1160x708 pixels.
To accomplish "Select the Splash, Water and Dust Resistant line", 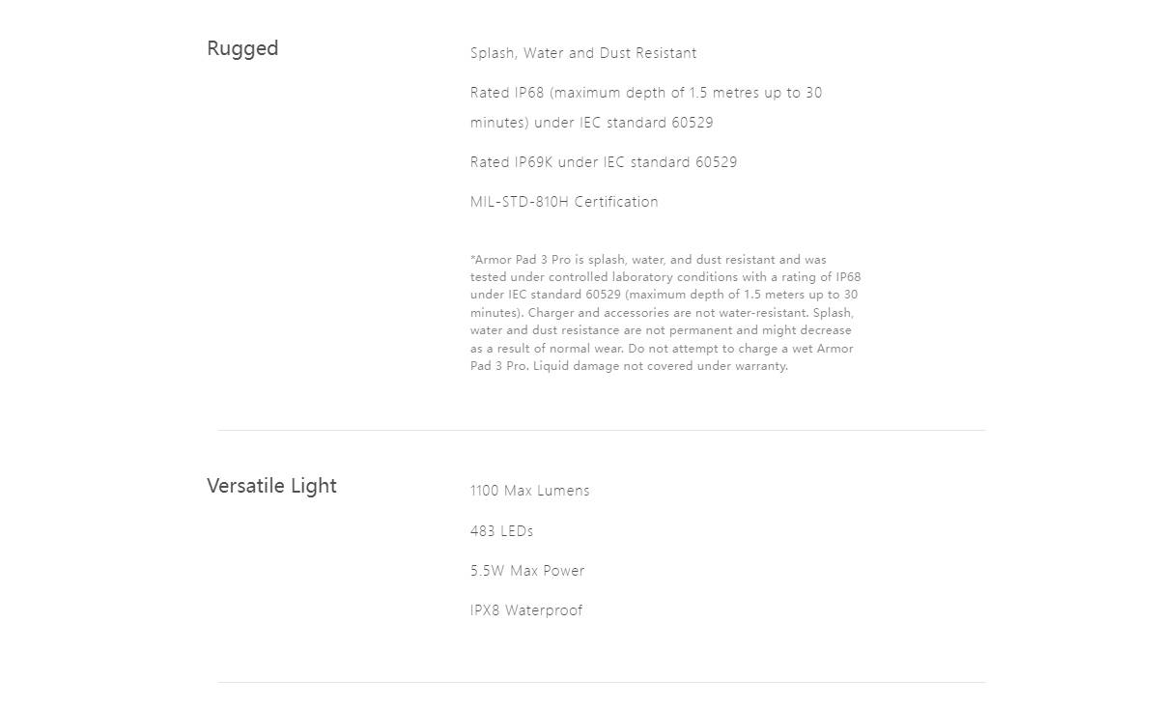I will pyautogui.click(x=583, y=53).
